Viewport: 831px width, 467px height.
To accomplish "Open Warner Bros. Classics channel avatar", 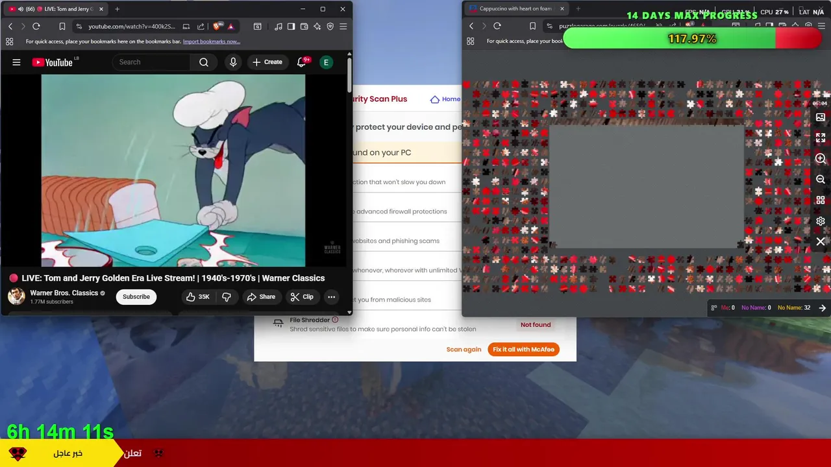I will click(x=16, y=296).
